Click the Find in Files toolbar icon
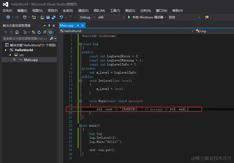The height and width of the screenshot is (163, 234). [207, 17]
